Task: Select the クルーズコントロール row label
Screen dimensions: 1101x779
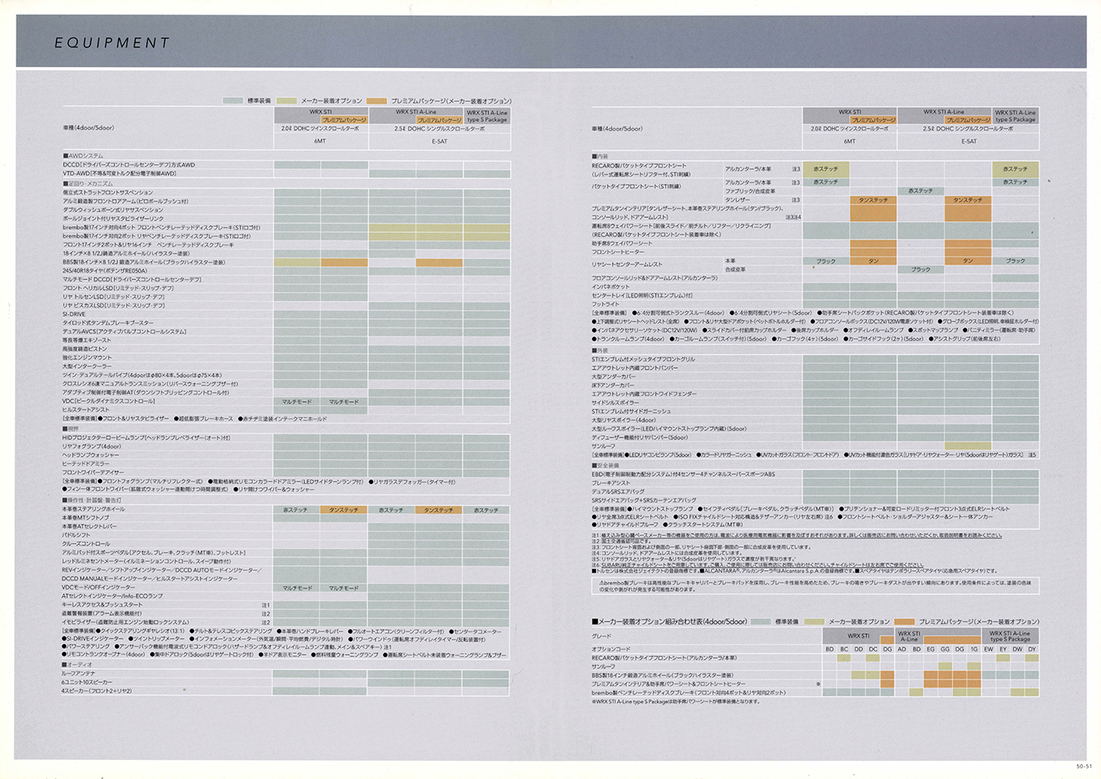Action: (86, 544)
